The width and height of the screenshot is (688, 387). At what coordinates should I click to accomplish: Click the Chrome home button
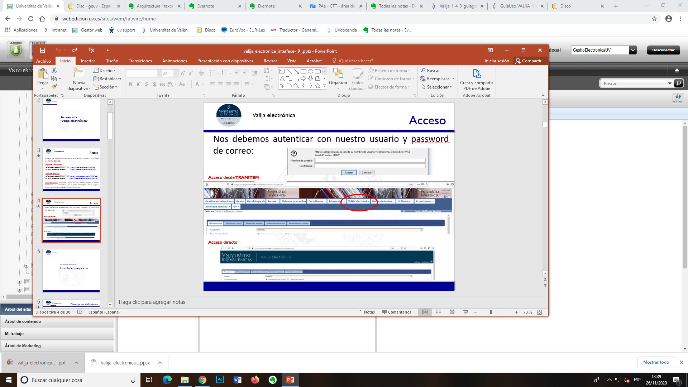42,19
